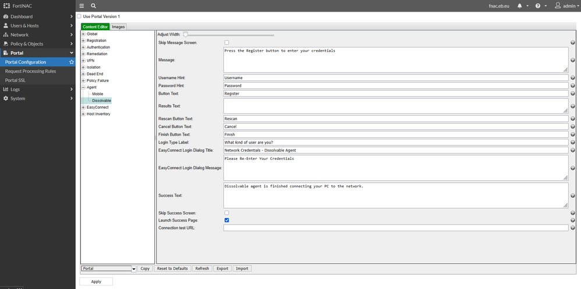
Task: Switch to the Images tab
Action: point(118,27)
